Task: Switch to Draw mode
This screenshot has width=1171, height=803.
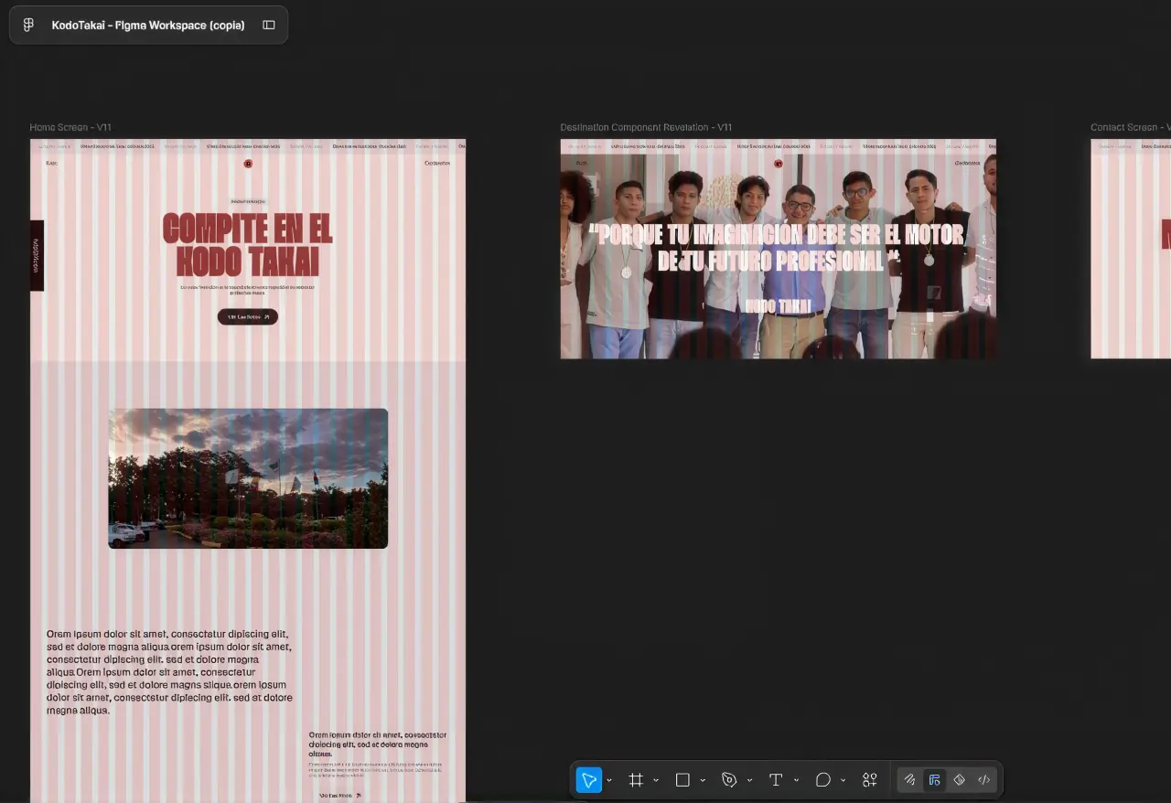Action: pos(909,780)
